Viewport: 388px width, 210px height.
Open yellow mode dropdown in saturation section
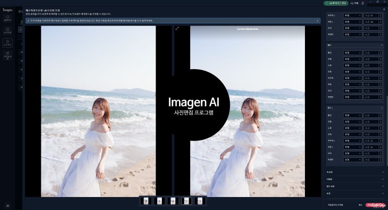352,65
